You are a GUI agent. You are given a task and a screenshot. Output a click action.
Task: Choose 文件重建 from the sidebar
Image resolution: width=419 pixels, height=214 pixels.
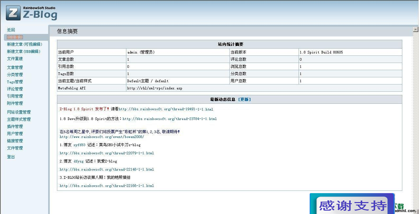15,59
